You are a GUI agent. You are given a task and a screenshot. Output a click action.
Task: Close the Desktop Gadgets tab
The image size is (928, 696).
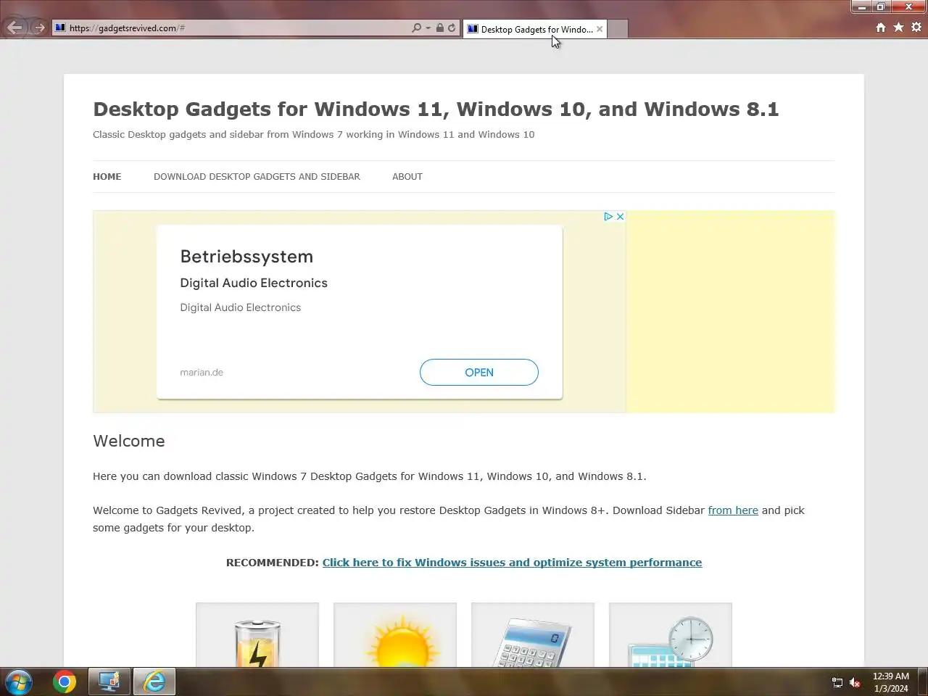click(x=600, y=29)
